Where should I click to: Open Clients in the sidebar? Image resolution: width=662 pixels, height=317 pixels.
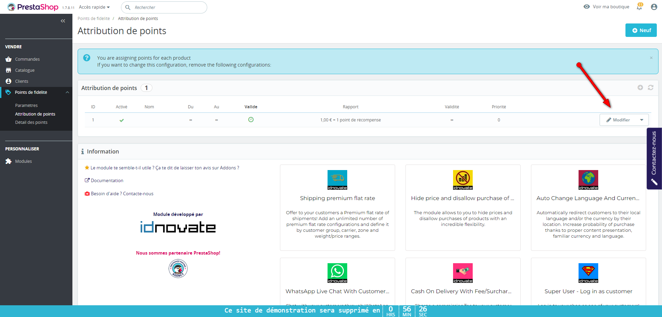[x=22, y=81]
